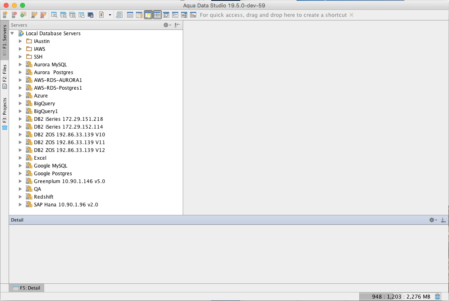
Task: Expand the Aurora MySQL server
Action: tap(20, 65)
